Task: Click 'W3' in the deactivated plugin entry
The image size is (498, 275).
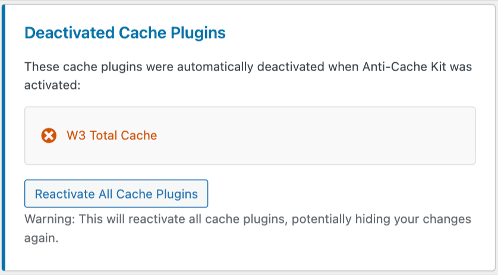Action: pyautogui.click(x=75, y=136)
